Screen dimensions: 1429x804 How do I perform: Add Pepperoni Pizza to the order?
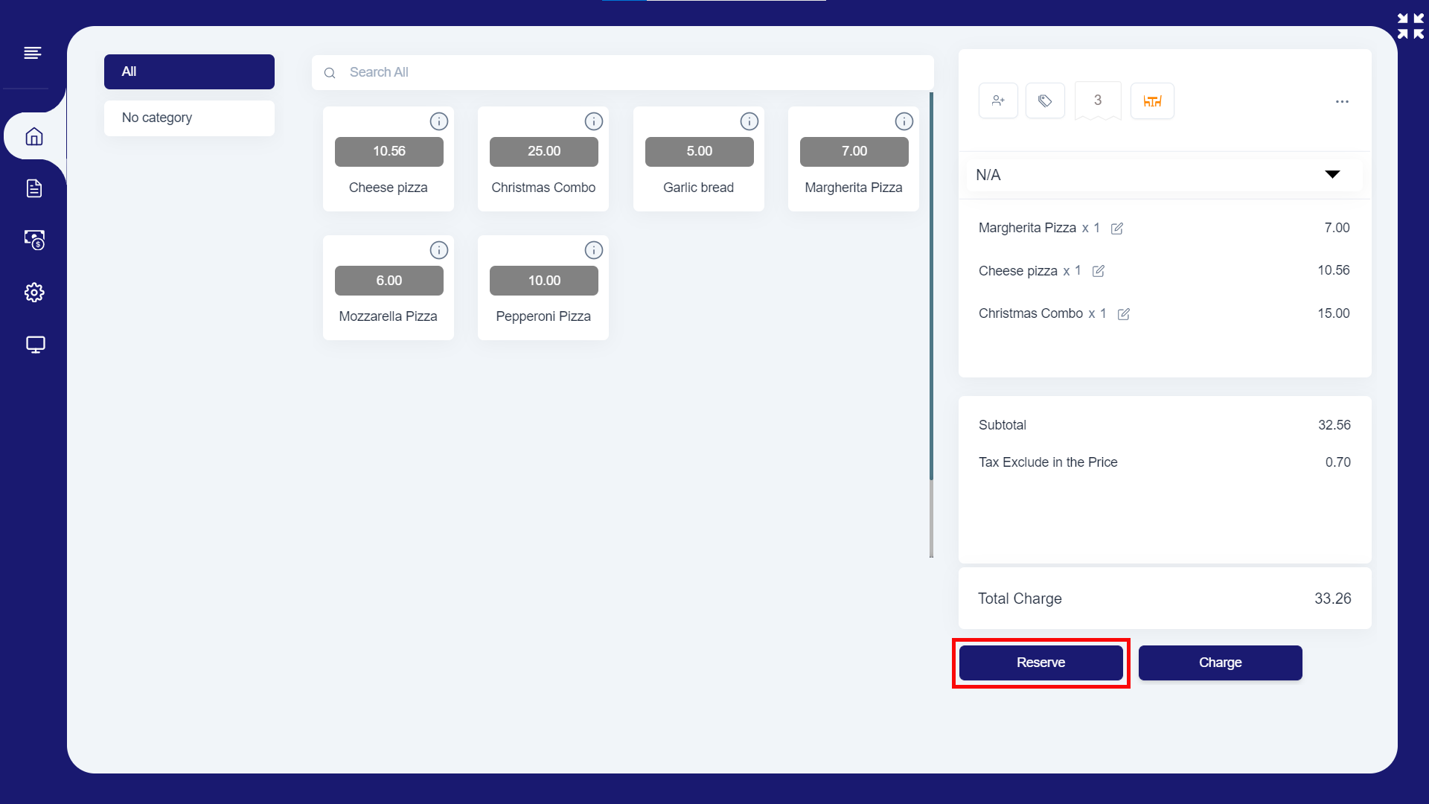543,288
